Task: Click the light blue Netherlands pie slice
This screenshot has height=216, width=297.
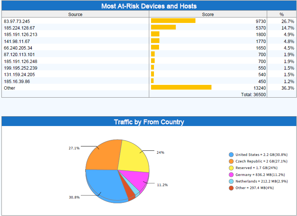Action: [135, 190]
